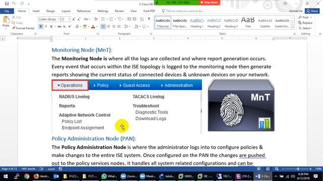Click the word count in status bar

pos(28,169)
